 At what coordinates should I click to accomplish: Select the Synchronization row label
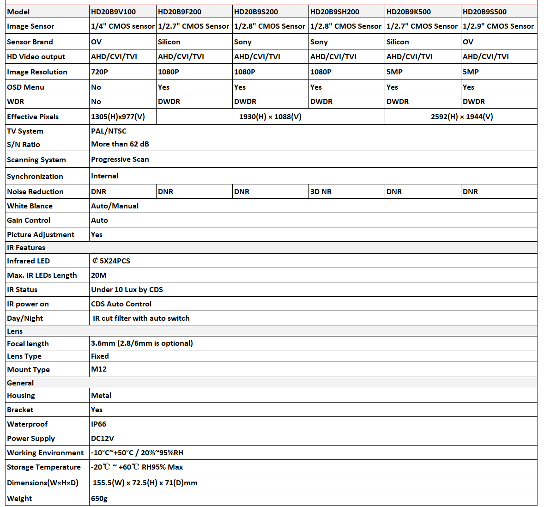tap(35, 177)
